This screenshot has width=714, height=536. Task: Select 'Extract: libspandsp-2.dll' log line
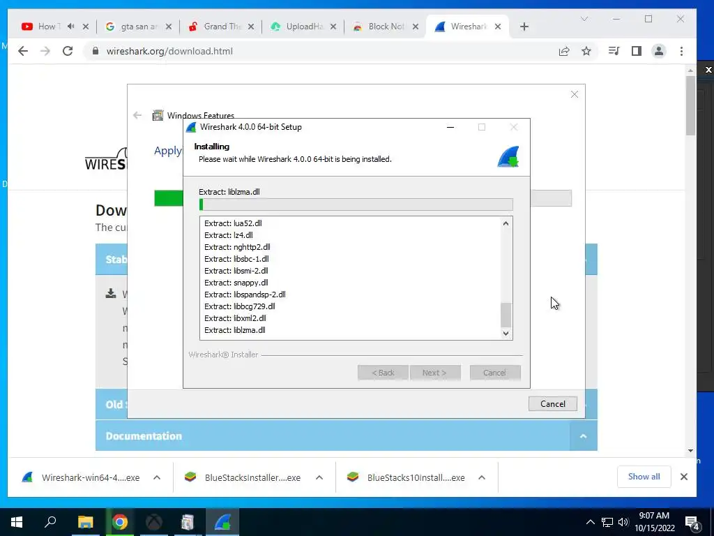[x=245, y=295]
